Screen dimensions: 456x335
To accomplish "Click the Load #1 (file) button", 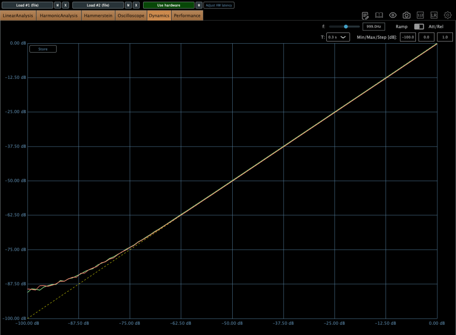I will (28, 5).
